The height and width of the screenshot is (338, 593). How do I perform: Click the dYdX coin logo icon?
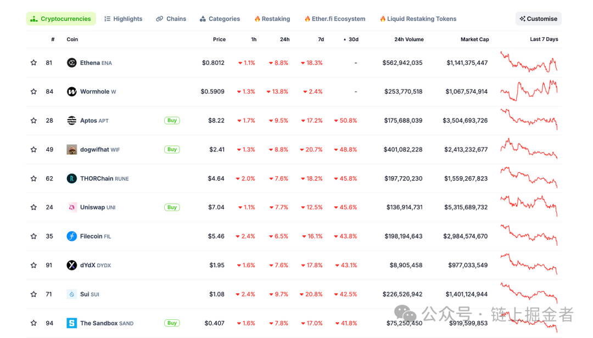point(71,266)
